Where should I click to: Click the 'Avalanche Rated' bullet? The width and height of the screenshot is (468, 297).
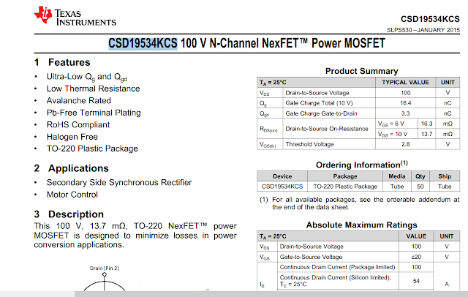78,101
